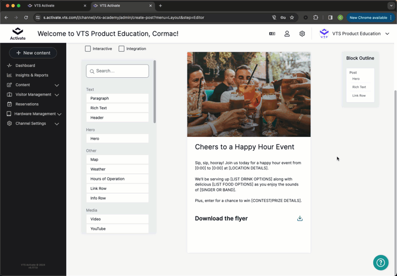The width and height of the screenshot is (397, 276).
Task: Click the Download the flyer link row
Action: (x=249, y=218)
